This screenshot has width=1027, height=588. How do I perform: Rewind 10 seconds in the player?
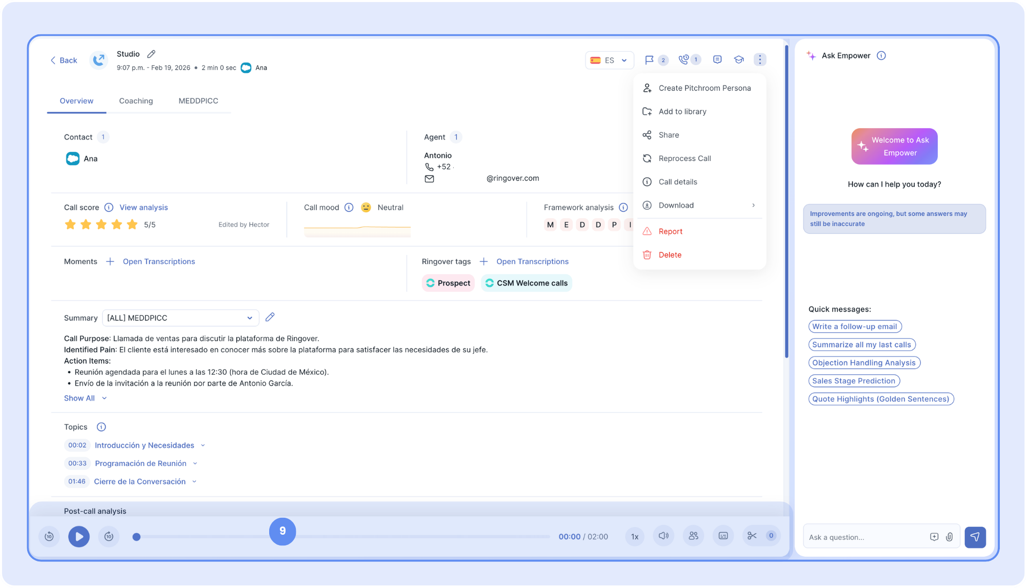[49, 536]
